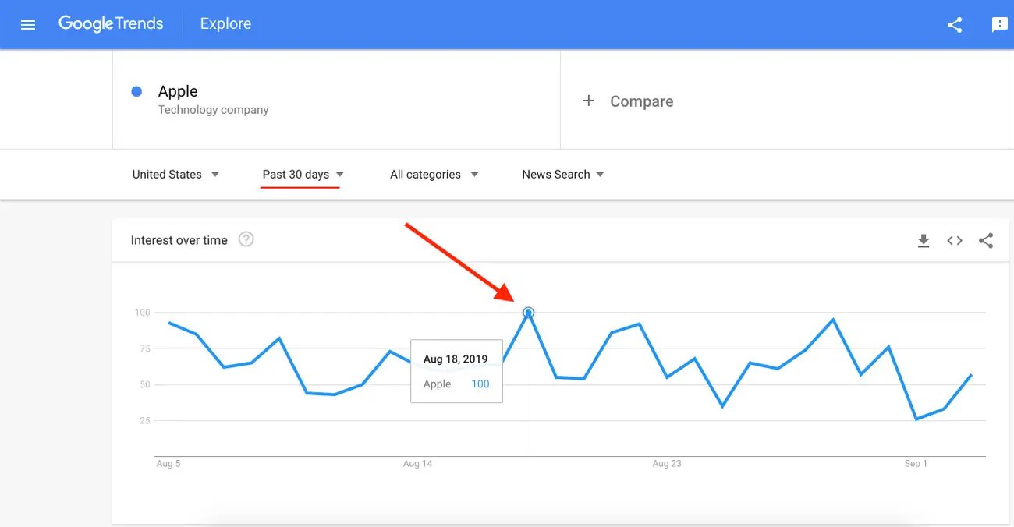Image resolution: width=1014 pixels, height=527 pixels.
Task: Open the Past 30 days dropdown
Action: point(303,175)
